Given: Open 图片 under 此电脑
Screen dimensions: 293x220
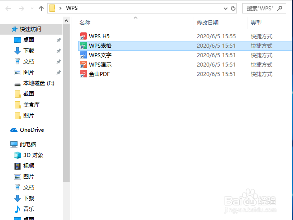Looking at the screenshot, I should 29,177.
